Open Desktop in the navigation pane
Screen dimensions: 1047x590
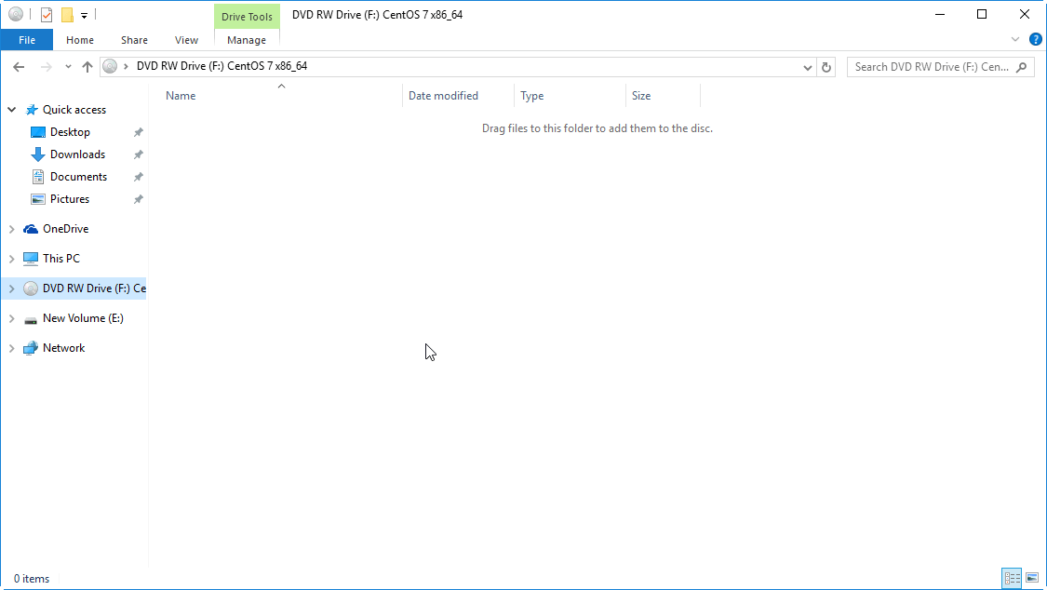pos(70,132)
